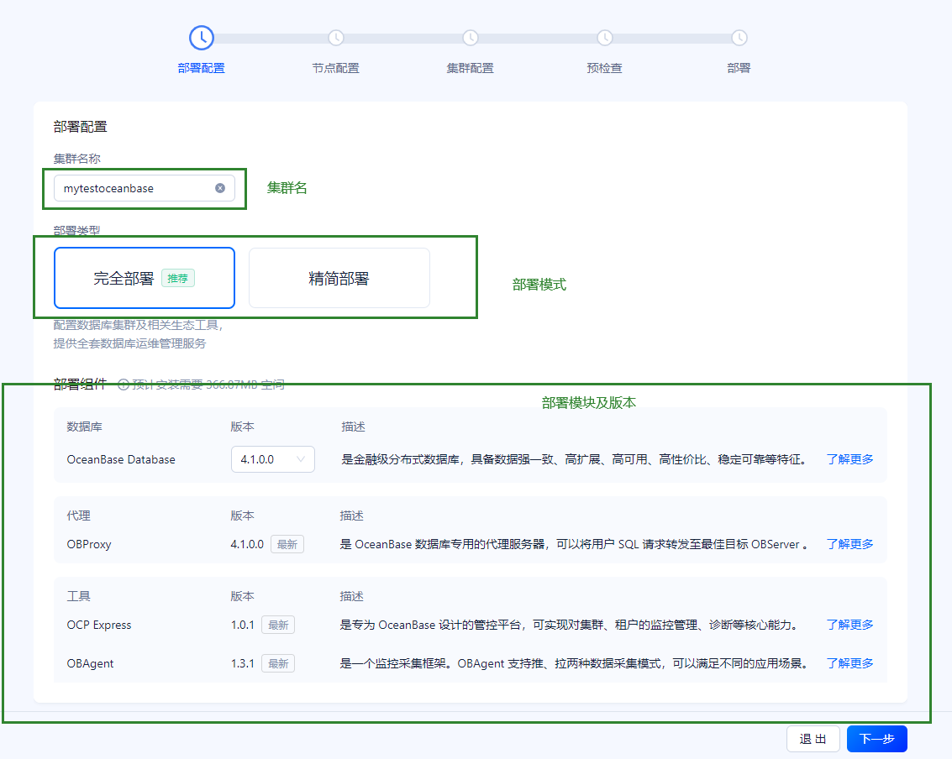Screen dimensions: 952x759
Task: Open 了解更多 link for OCP Express
Action: pyautogui.click(x=850, y=625)
